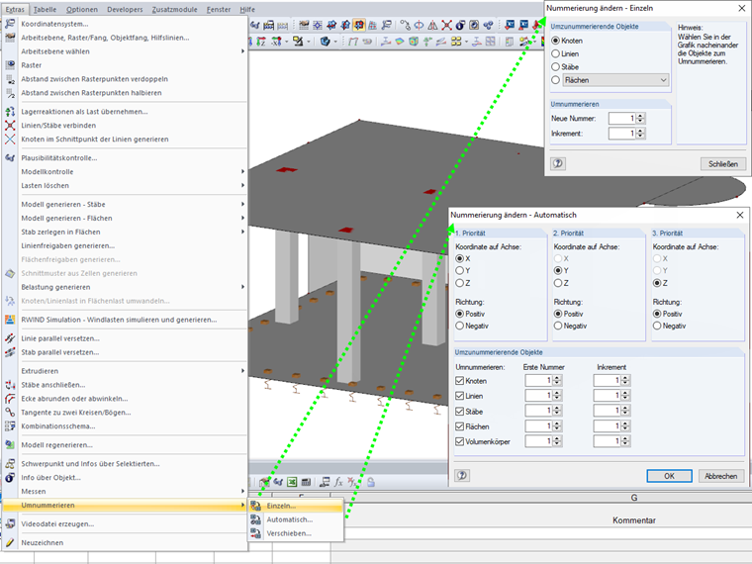Click Abbrechen in Automatisch dialog

[720, 476]
